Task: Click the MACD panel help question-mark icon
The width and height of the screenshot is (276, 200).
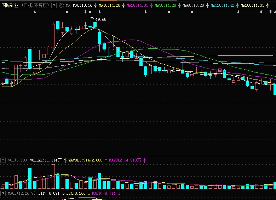Action: (3, 193)
